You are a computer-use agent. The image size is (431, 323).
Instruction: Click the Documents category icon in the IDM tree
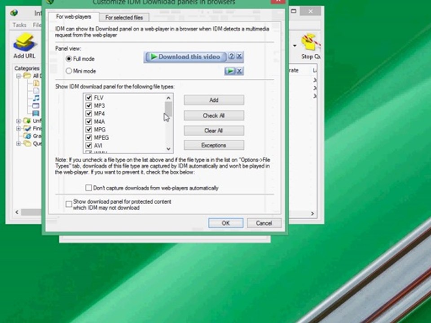[x=36, y=90]
